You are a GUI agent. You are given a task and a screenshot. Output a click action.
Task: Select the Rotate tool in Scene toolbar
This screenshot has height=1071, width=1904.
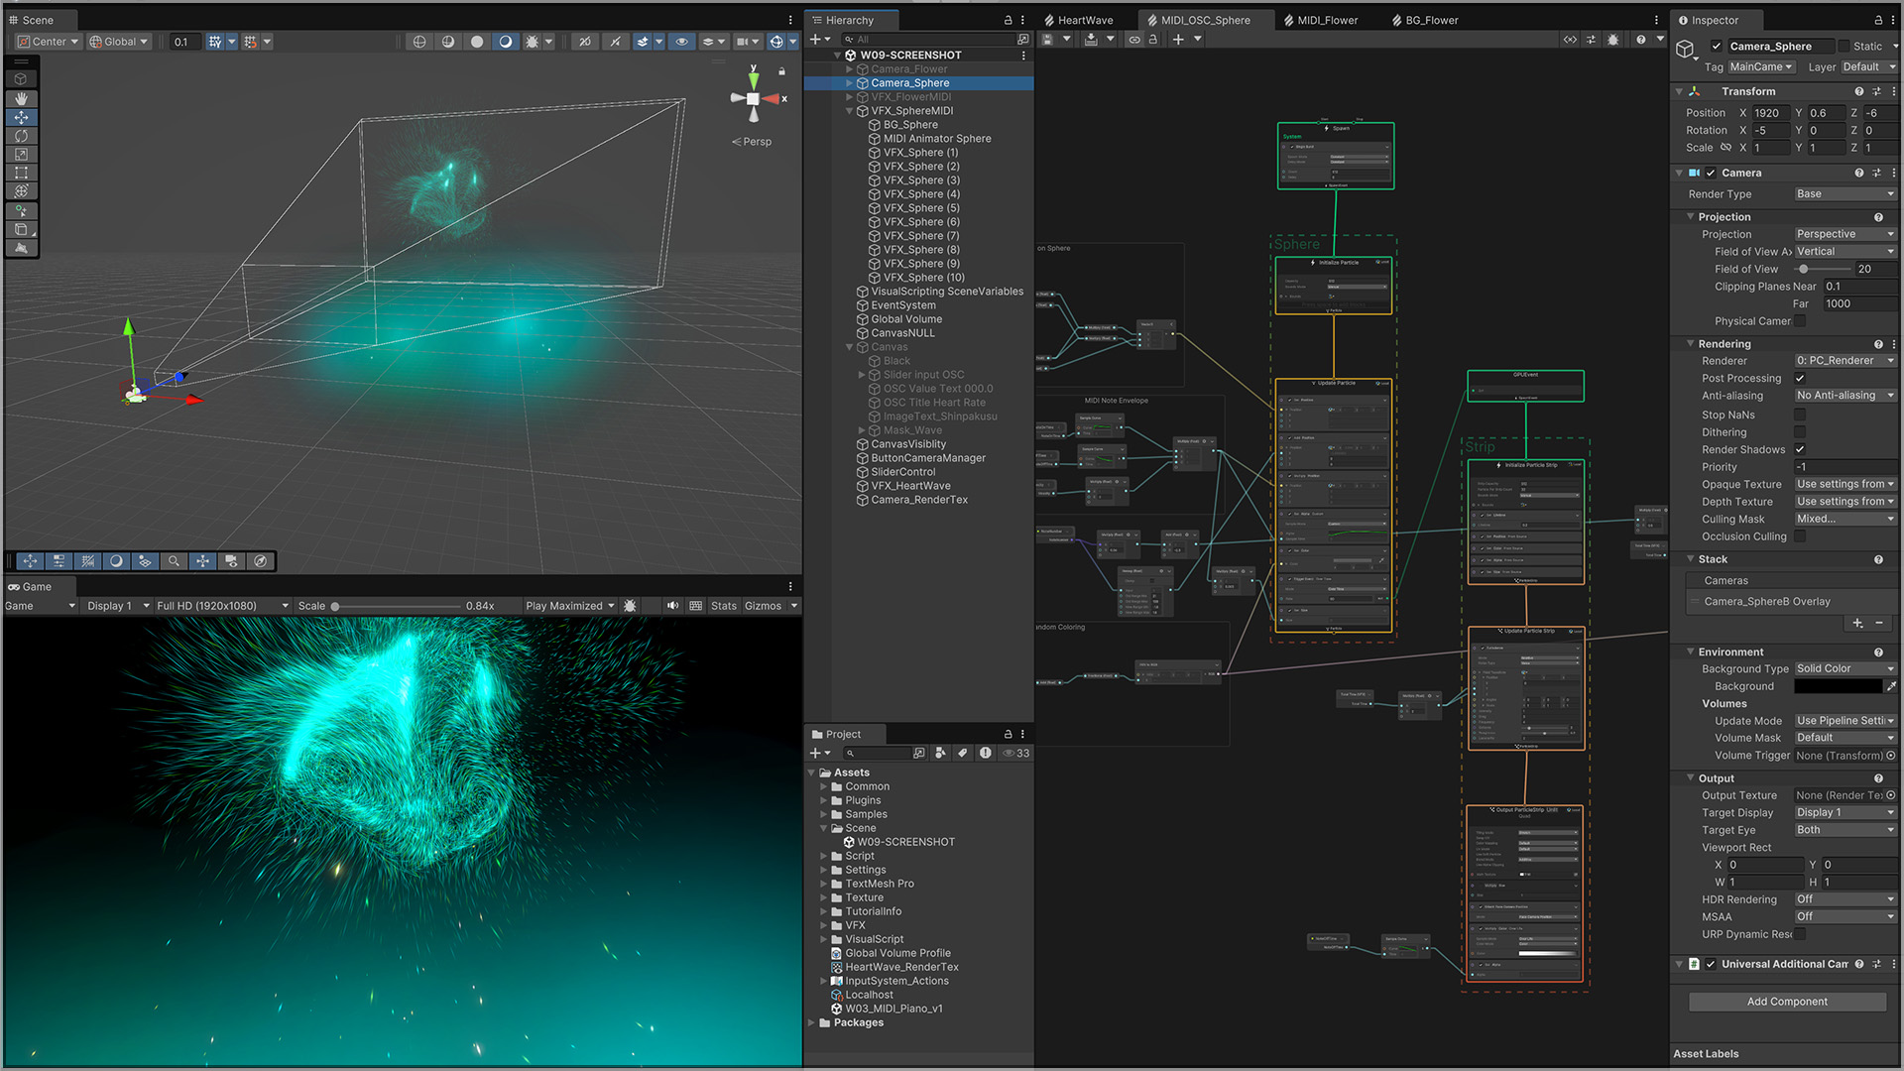point(21,136)
